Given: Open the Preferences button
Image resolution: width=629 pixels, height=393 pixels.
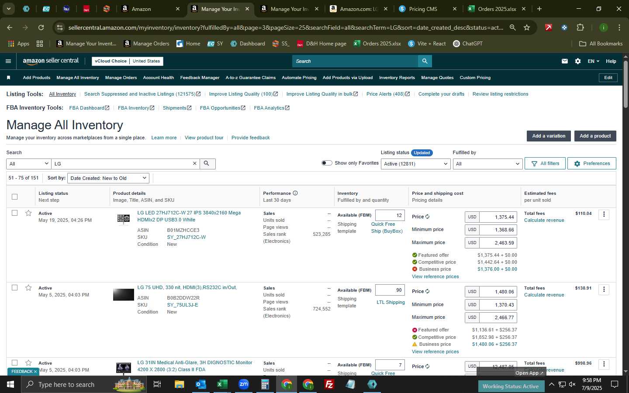Looking at the screenshot, I should [x=592, y=163].
